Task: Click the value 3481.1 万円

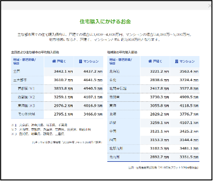Action: click(x=189, y=149)
